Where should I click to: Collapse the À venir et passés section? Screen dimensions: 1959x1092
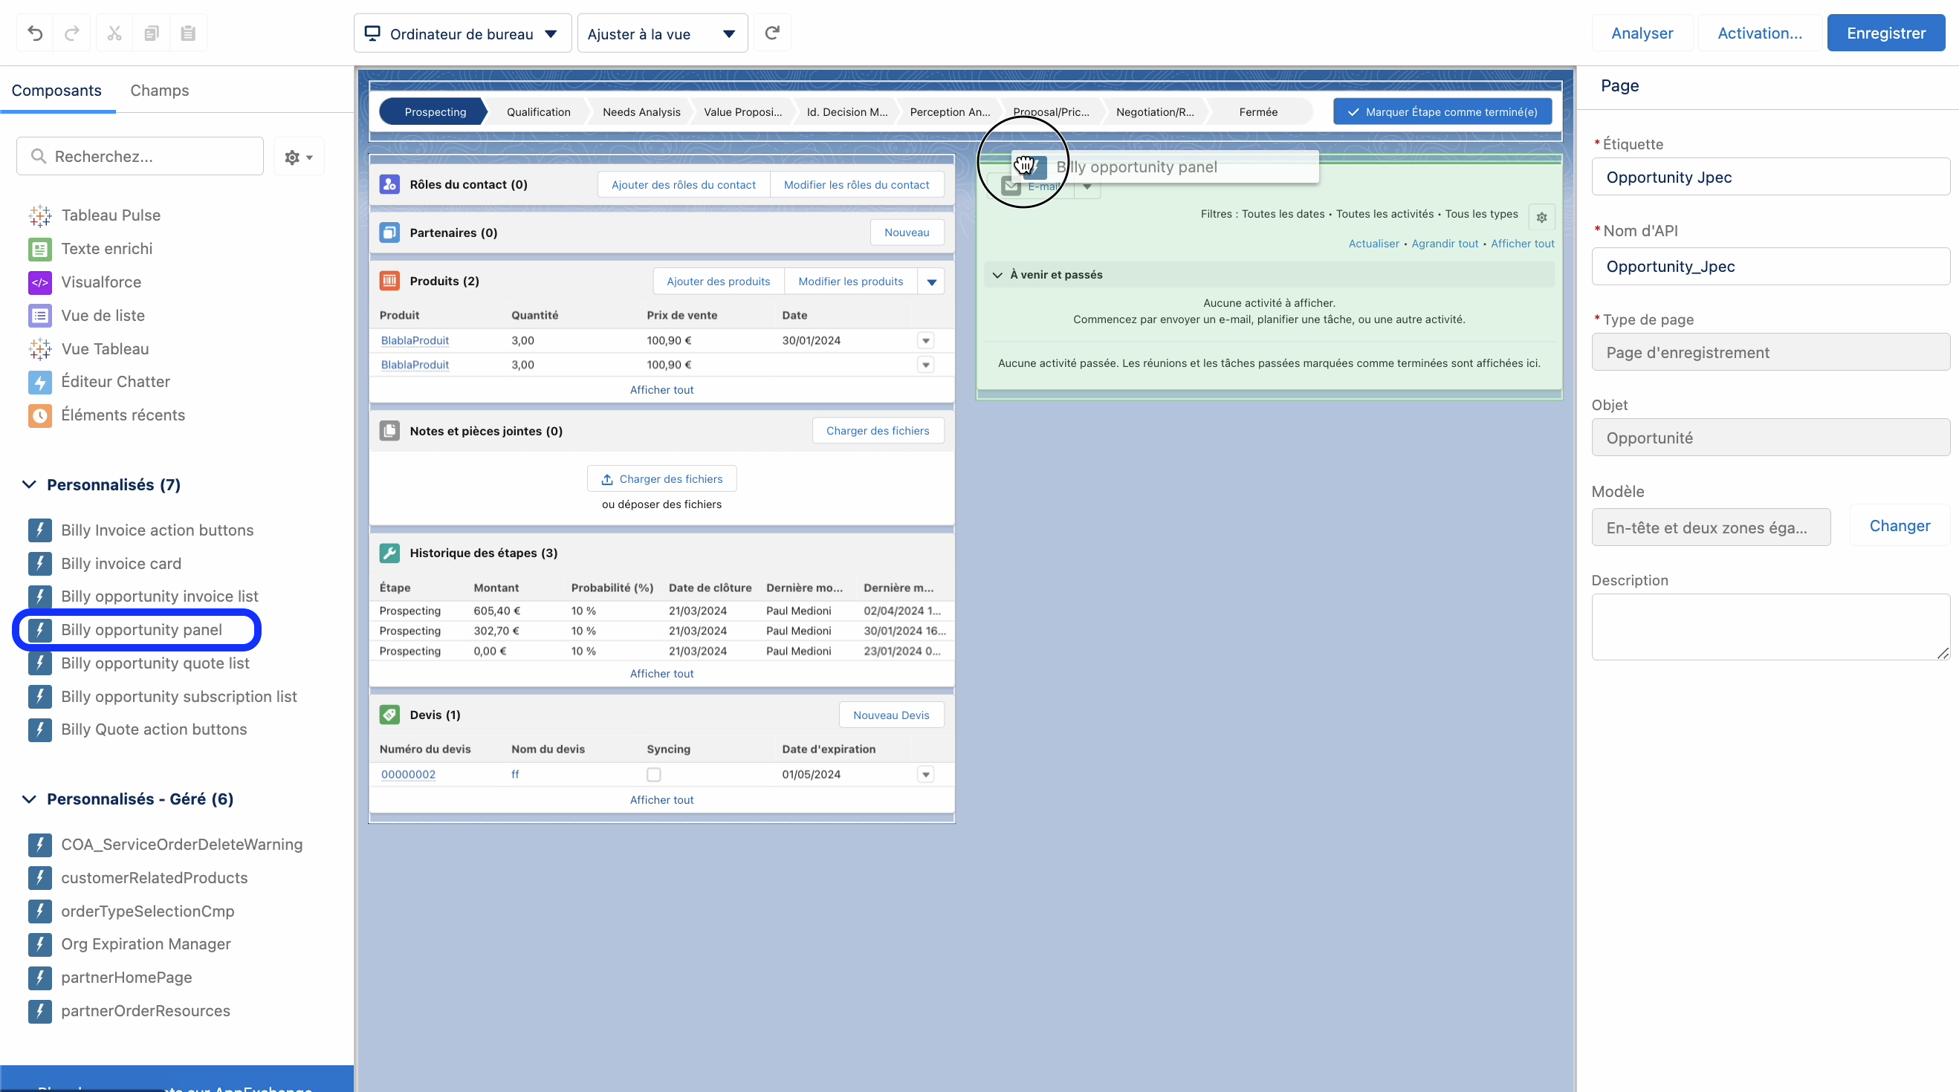tap(997, 275)
